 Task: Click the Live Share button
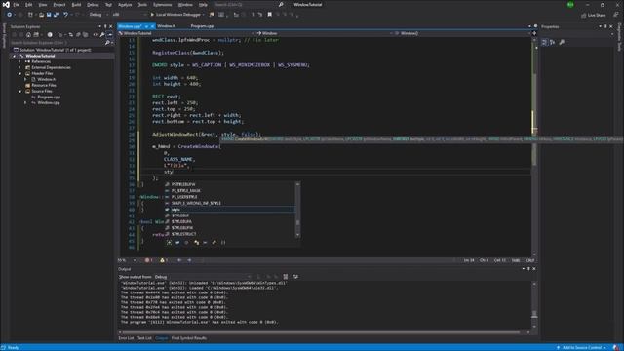(x=594, y=15)
